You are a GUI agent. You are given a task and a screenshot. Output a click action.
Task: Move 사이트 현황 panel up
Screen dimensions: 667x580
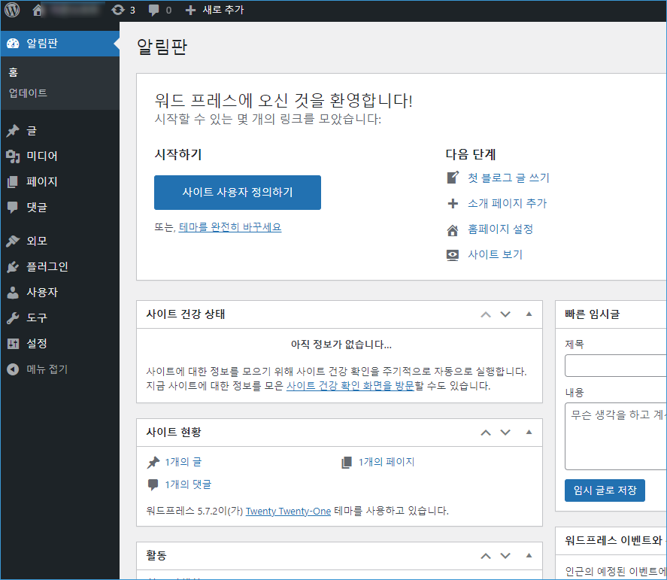tap(486, 433)
